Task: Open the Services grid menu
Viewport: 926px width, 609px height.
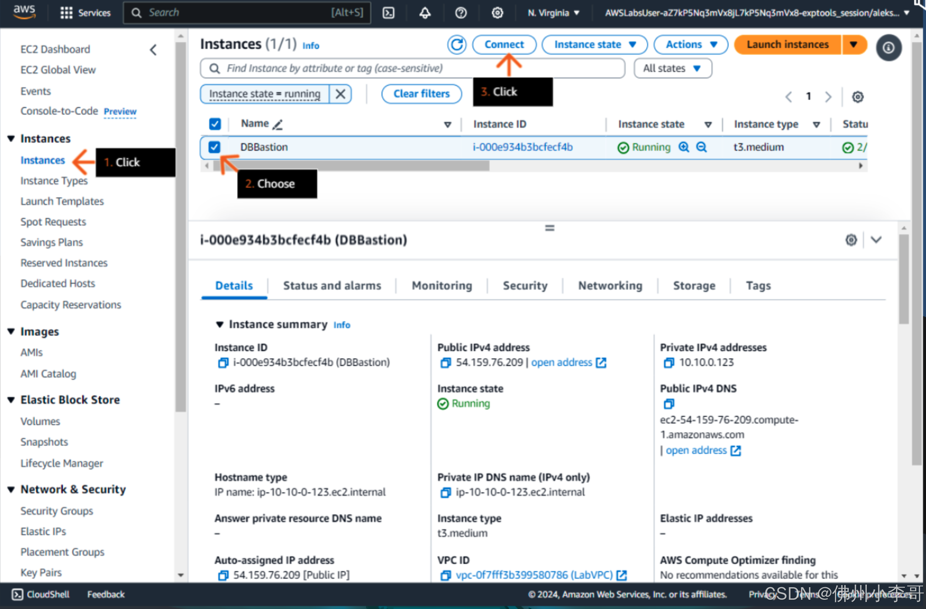Action: [85, 13]
